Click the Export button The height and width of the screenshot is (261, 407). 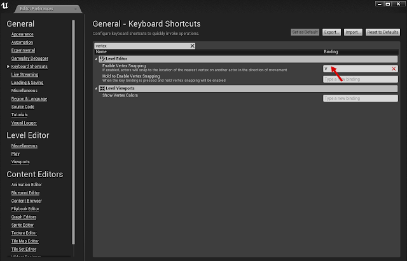pyautogui.click(x=331, y=32)
